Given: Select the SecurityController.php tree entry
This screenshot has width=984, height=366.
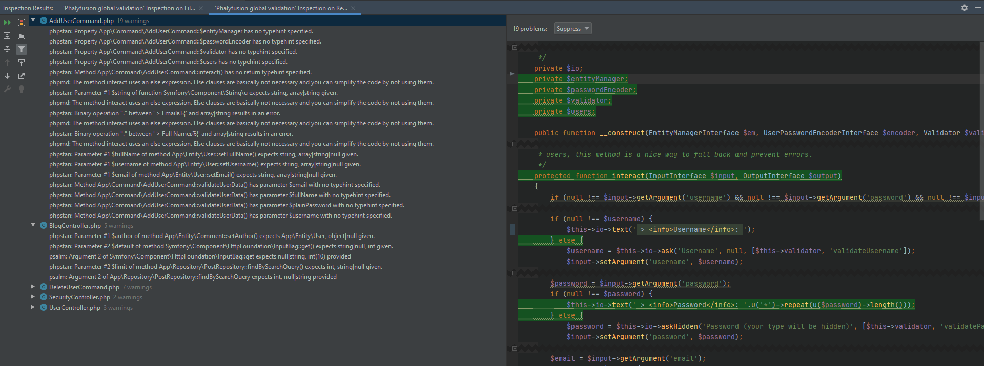Looking at the screenshot, I should click(x=79, y=297).
